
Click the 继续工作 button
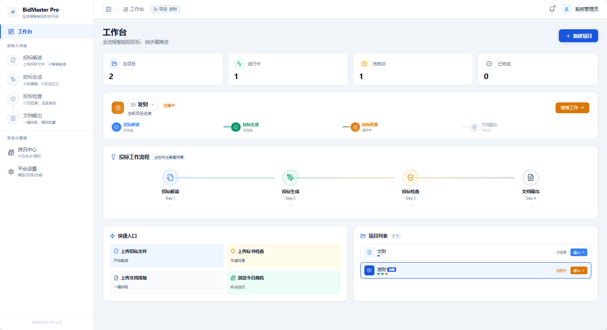572,108
